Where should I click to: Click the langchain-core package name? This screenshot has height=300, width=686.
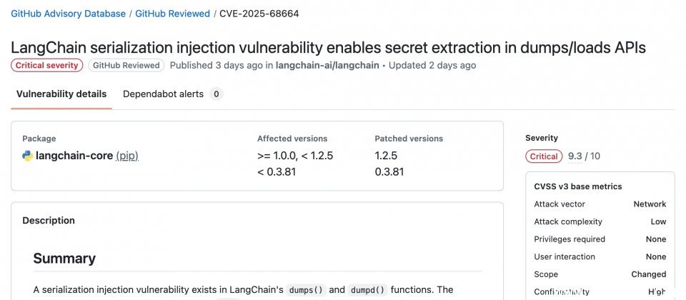tap(74, 156)
